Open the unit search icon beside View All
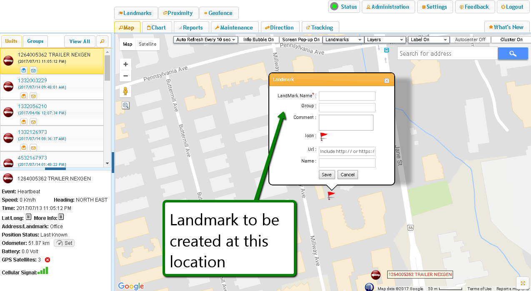 [102, 42]
